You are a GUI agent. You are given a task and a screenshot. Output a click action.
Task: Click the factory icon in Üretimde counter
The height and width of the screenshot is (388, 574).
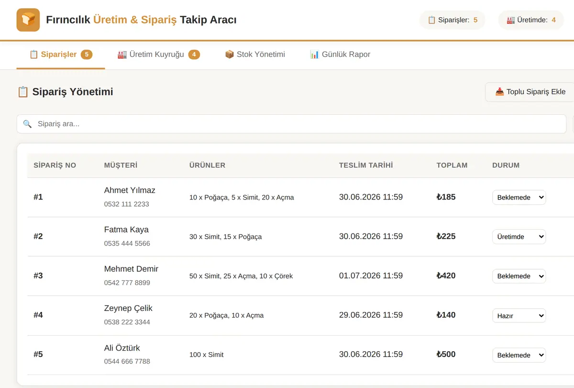click(x=510, y=20)
